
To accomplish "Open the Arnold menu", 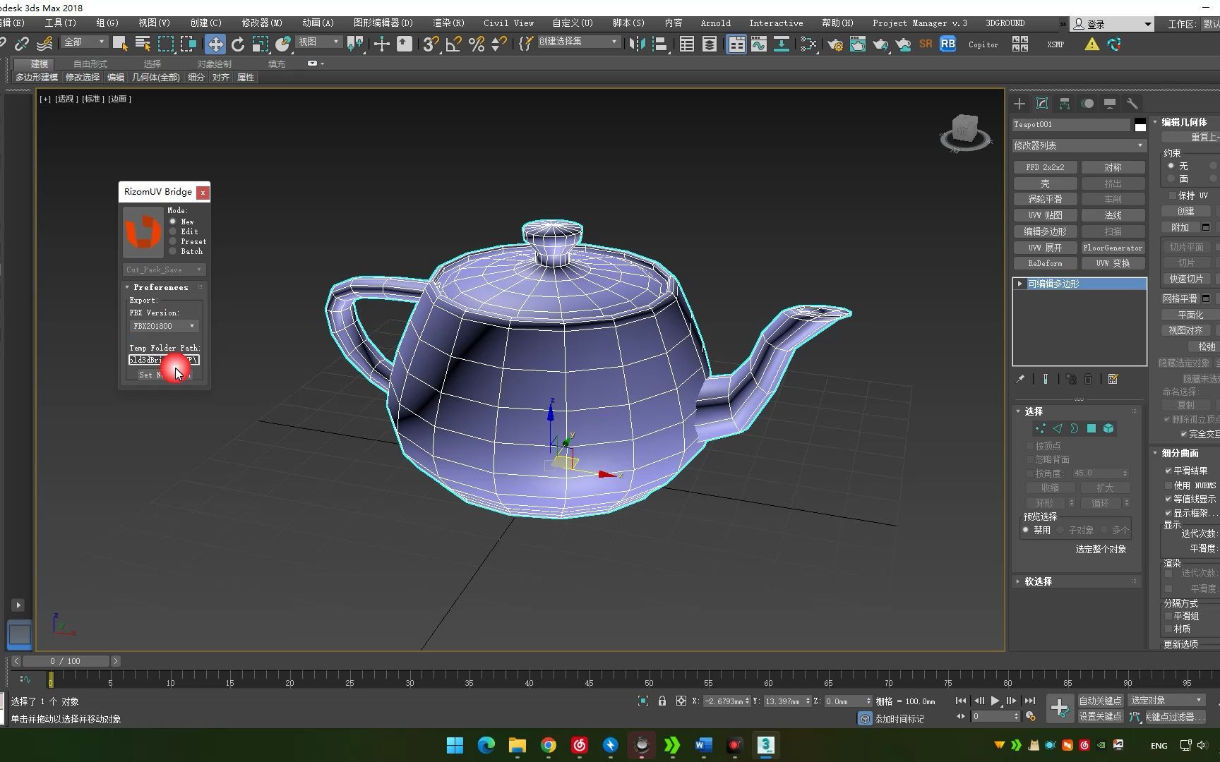I will [x=715, y=23].
